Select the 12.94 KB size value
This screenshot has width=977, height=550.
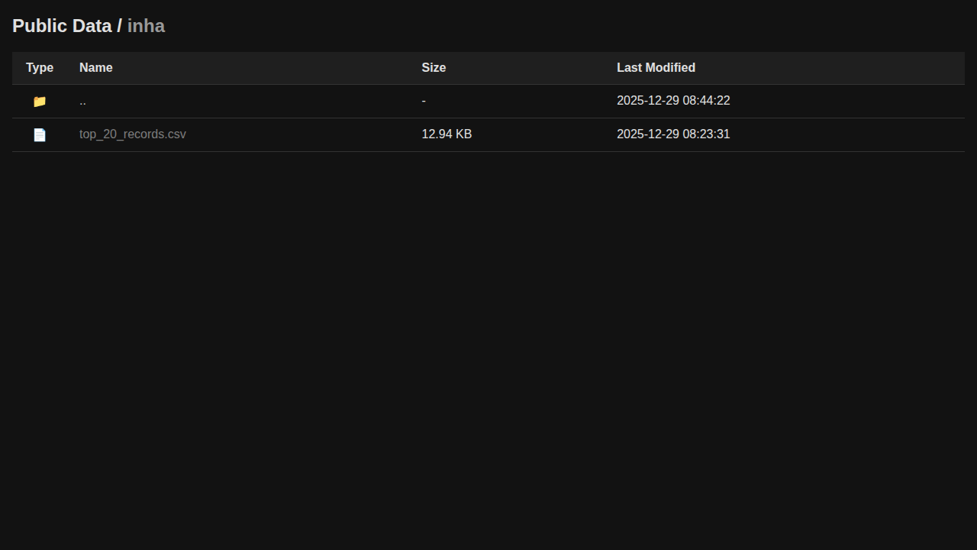[x=447, y=134]
